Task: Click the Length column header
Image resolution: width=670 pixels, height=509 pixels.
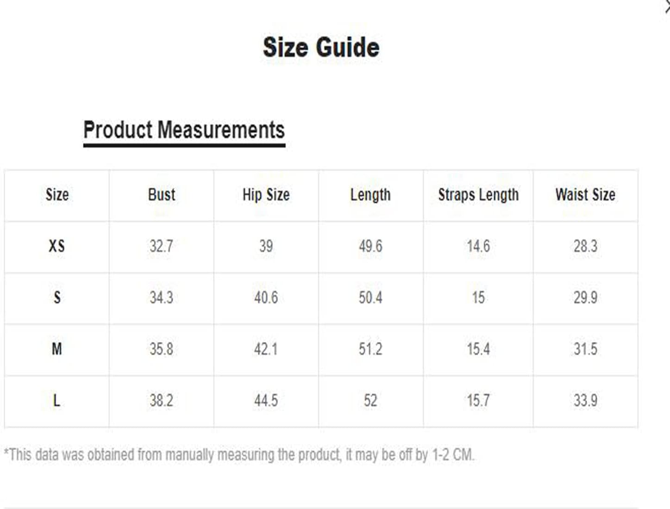Action: point(370,195)
